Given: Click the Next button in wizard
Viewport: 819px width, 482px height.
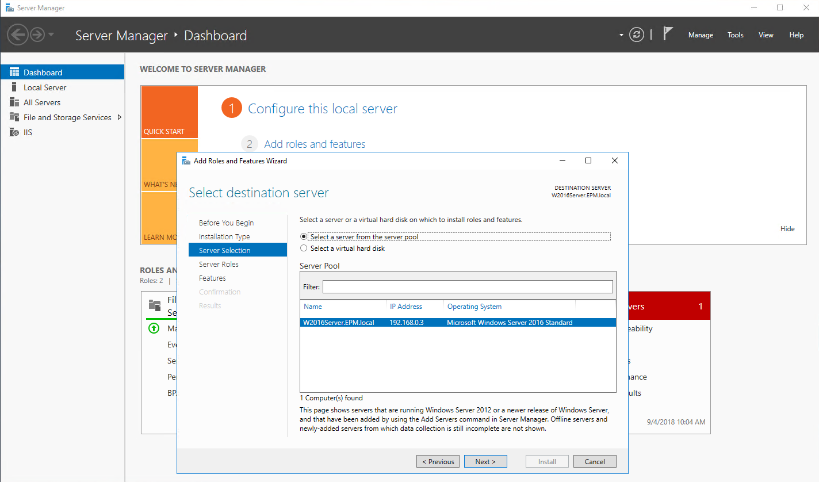Looking at the screenshot, I should click(x=486, y=461).
